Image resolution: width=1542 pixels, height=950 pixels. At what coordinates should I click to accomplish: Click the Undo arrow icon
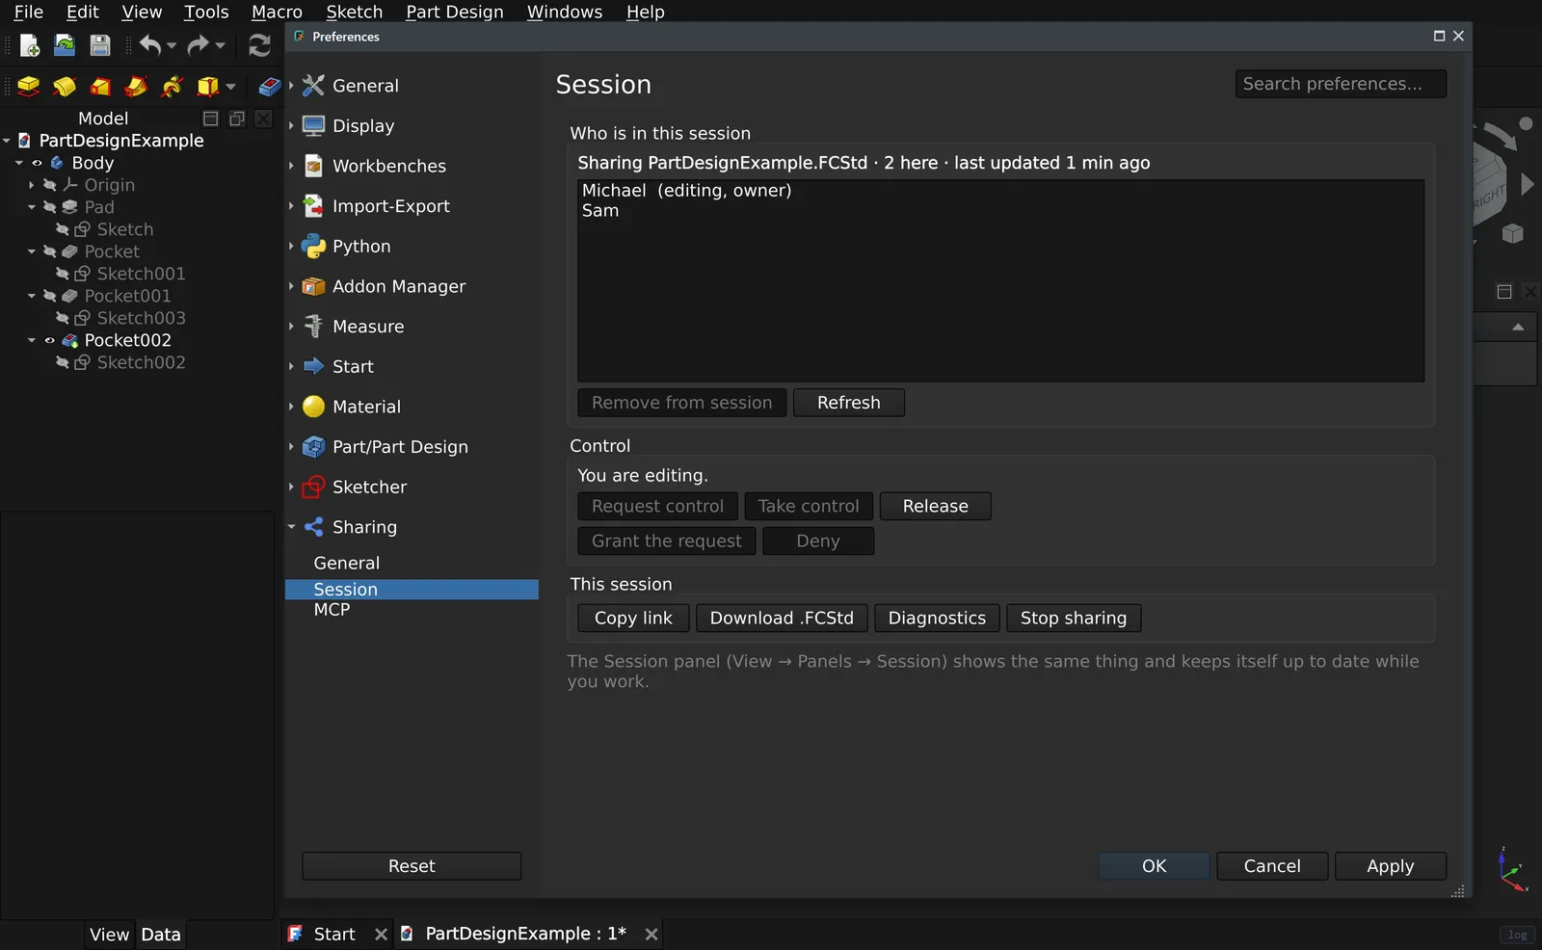click(149, 45)
